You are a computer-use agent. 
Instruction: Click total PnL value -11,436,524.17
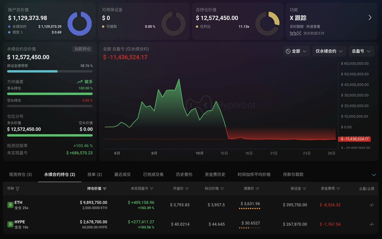click(125, 57)
